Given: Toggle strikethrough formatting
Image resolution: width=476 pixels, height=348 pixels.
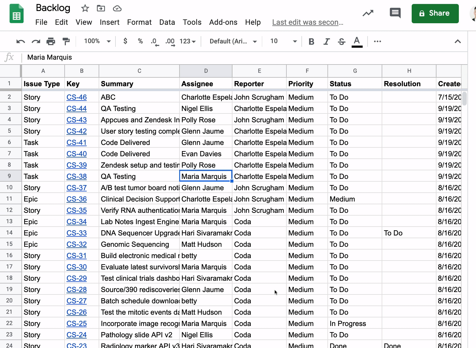Looking at the screenshot, I should click(342, 41).
